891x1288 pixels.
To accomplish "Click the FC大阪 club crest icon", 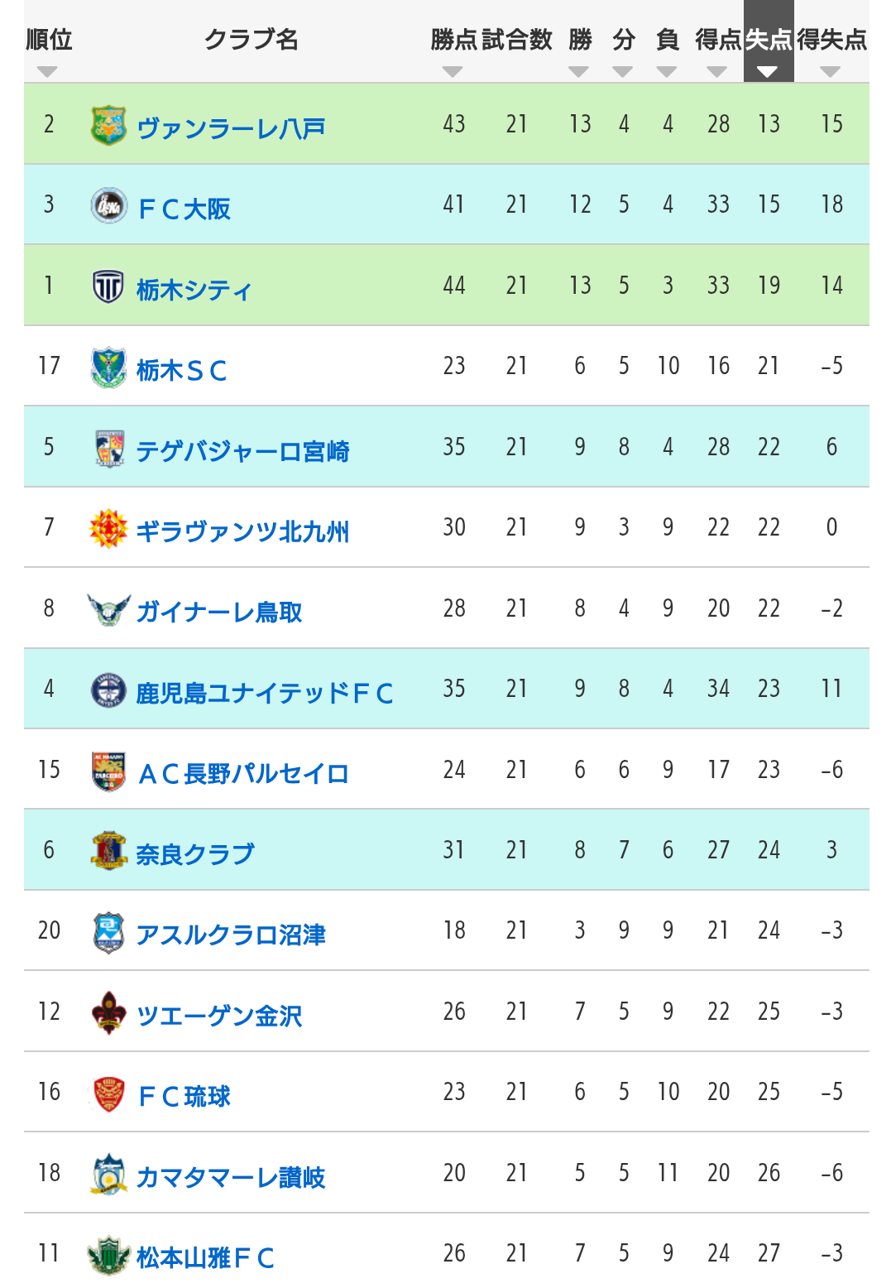I will coord(108,205).
